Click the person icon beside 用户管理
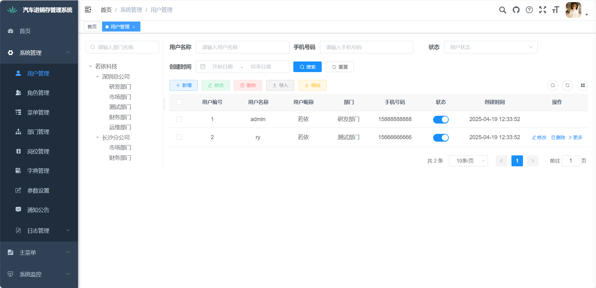 pos(18,73)
